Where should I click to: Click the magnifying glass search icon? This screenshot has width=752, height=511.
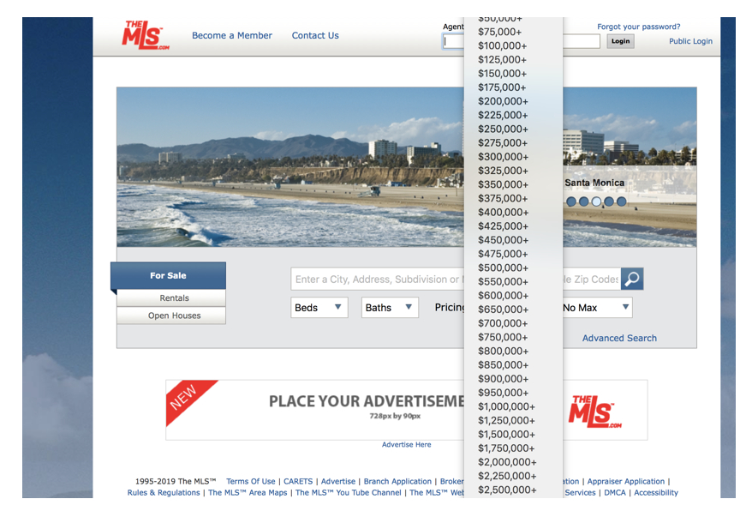(x=632, y=280)
